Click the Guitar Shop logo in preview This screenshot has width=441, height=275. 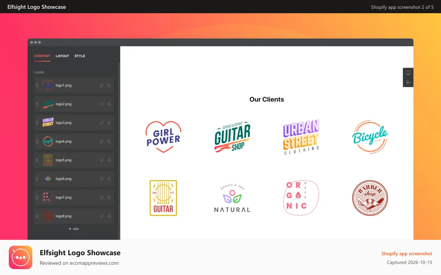232,137
